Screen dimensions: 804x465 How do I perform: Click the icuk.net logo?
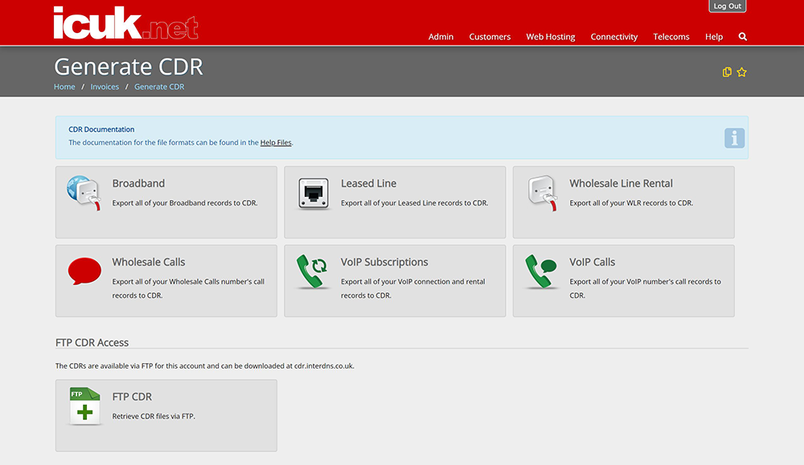pos(125,22)
